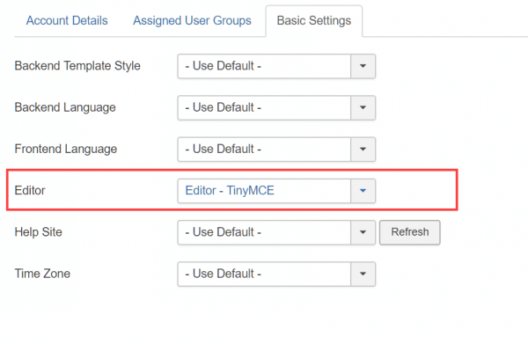Click the Backend Language 'Use Default' field

(264, 107)
